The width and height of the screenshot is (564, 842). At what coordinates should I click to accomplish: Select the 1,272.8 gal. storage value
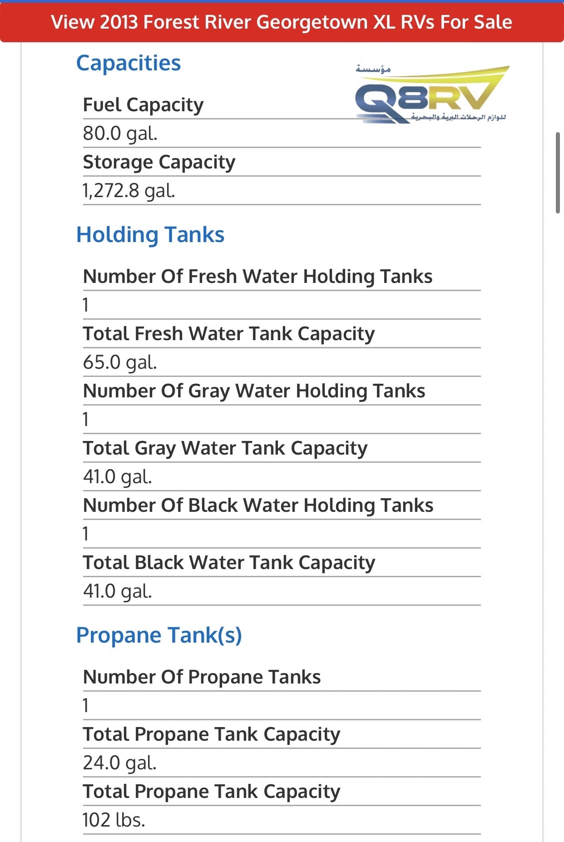129,191
